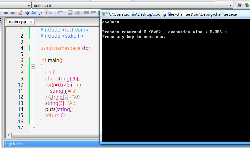
Task: Click line number 12 in margin
Action: coord(20,97)
